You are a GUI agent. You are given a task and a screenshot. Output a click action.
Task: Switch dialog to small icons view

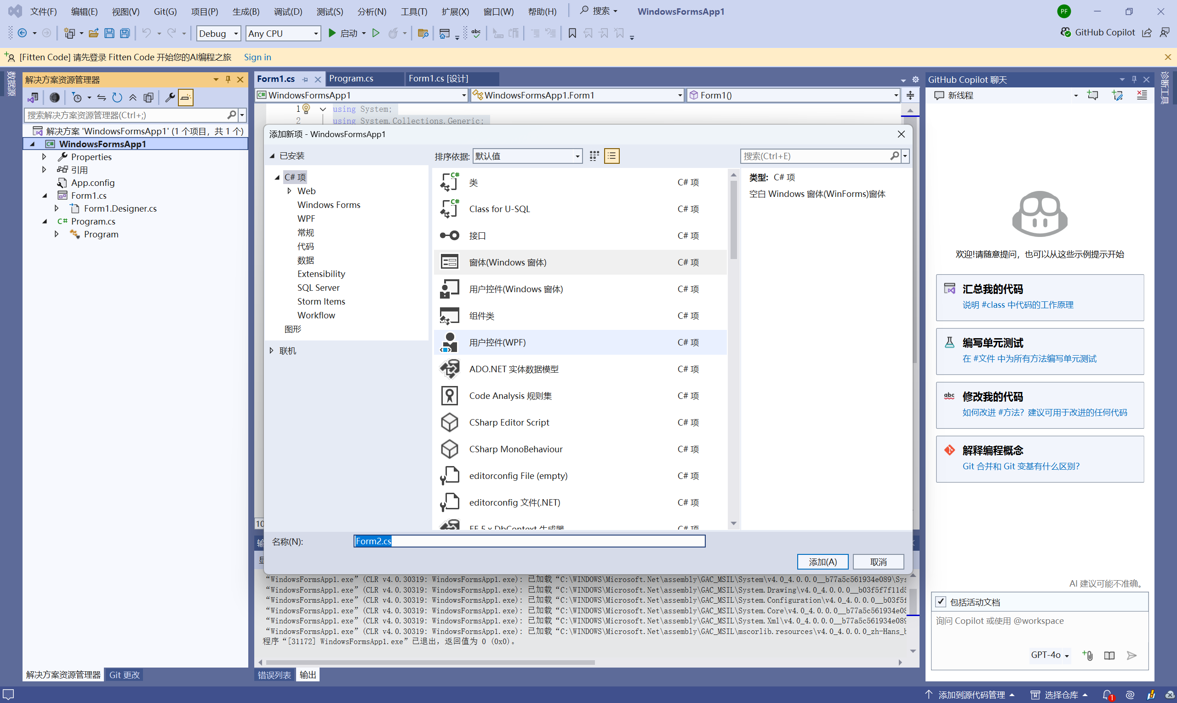[594, 156]
